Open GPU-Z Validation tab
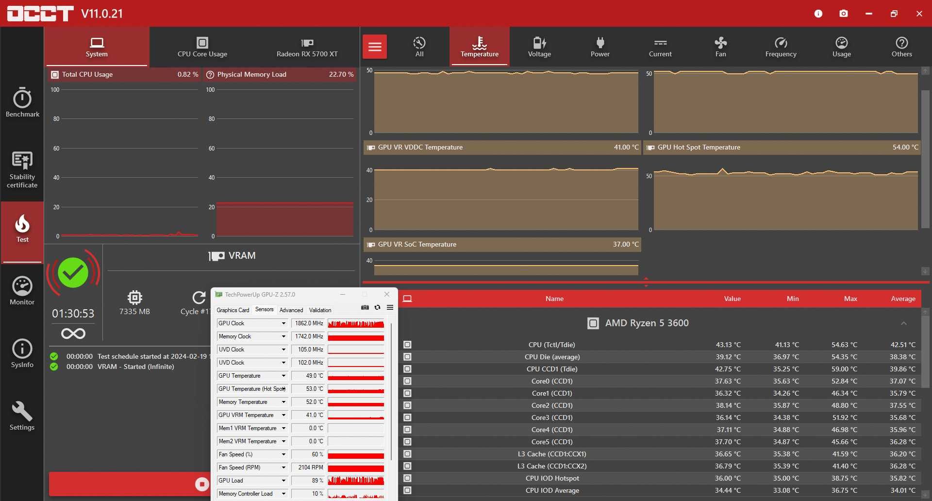The width and height of the screenshot is (932, 501). click(x=320, y=310)
